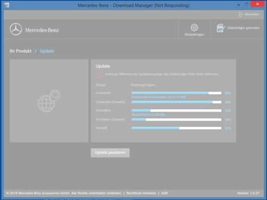Open the AGB link in footer
Image resolution: width=267 pixels, height=200 pixels.
tap(164, 193)
